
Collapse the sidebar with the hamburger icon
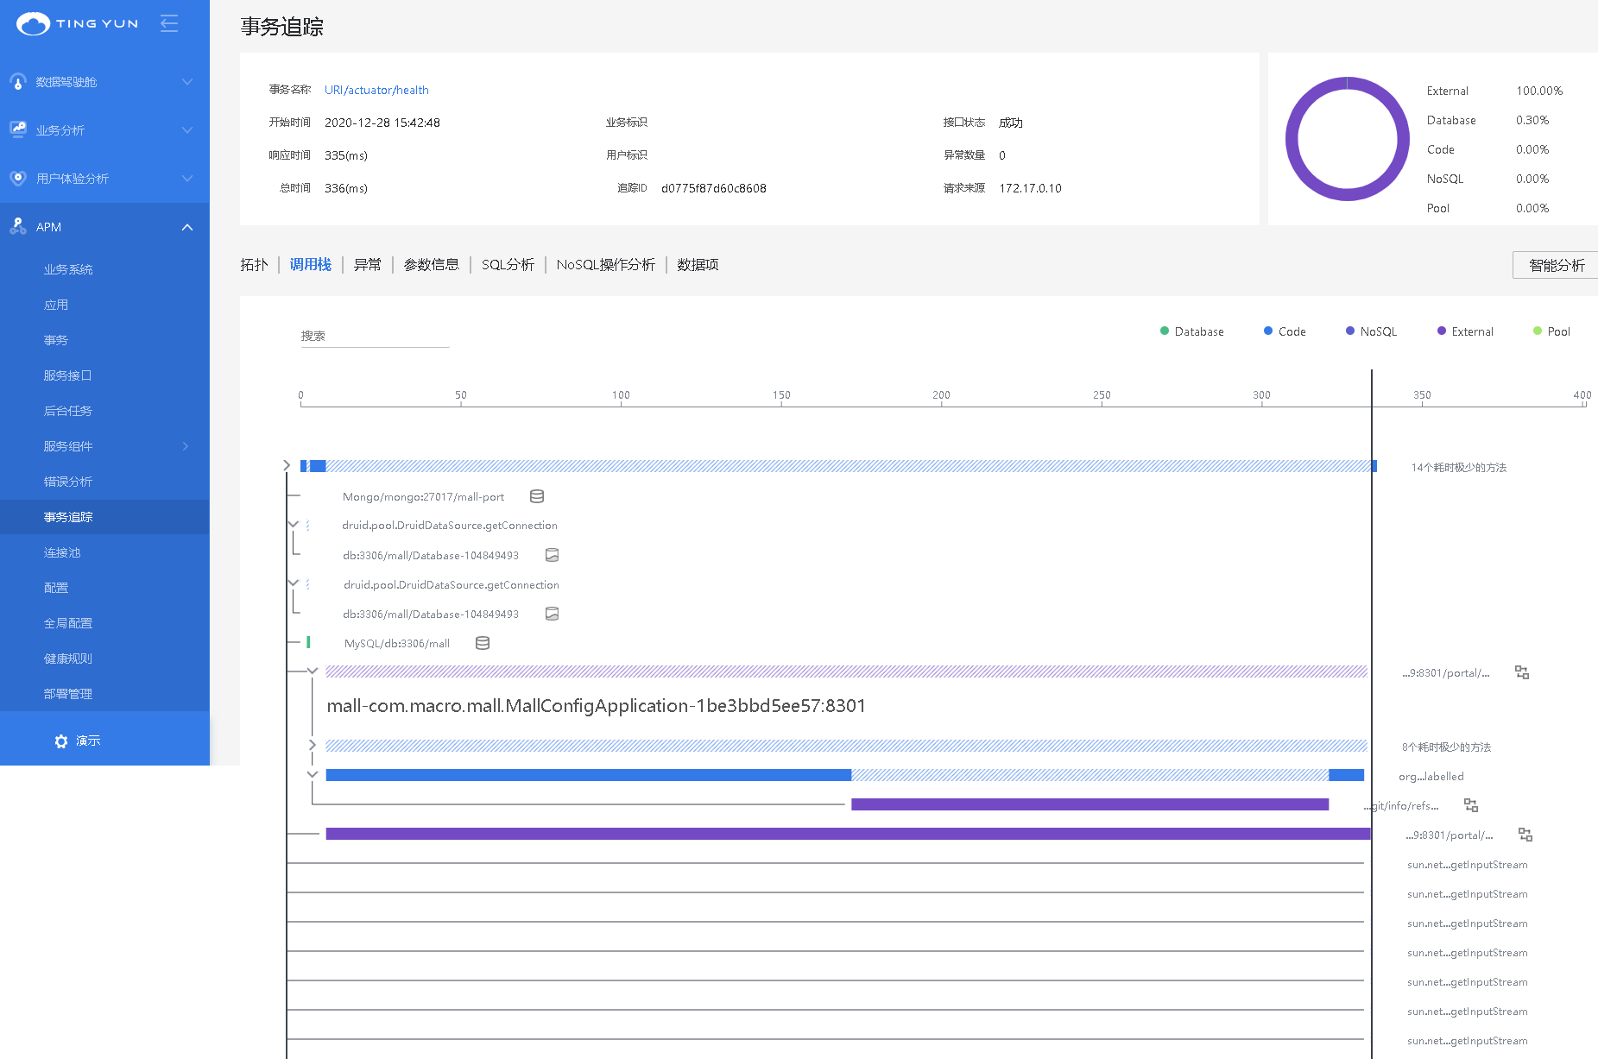point(169,23)
